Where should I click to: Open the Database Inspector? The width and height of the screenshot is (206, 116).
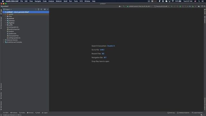183,113
